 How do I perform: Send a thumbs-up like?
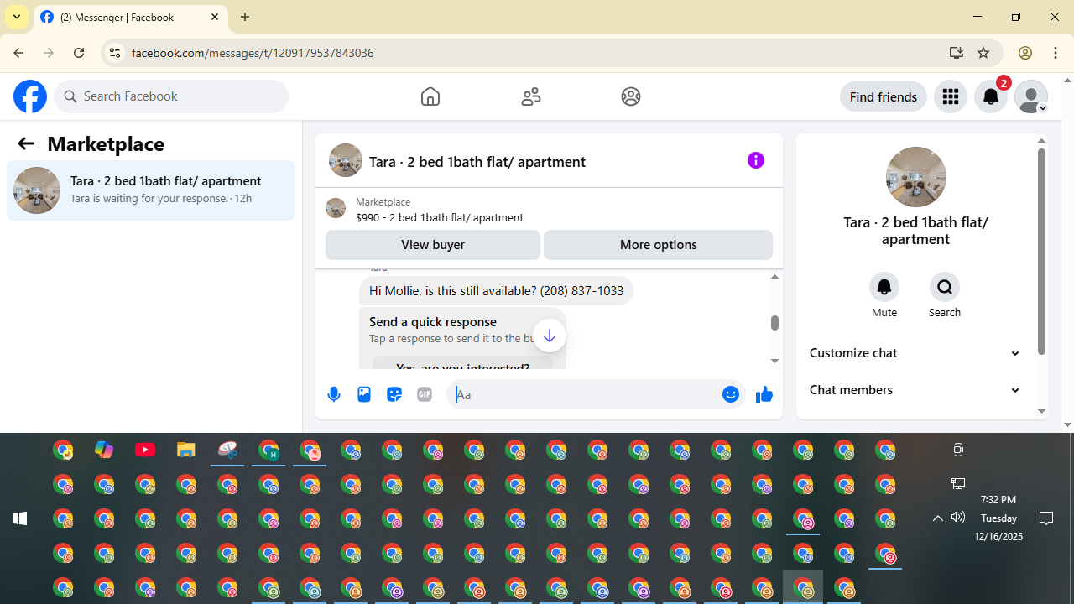tap(764, 394)
